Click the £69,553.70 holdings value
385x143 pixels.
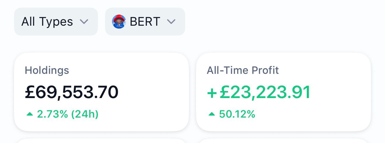72,92
